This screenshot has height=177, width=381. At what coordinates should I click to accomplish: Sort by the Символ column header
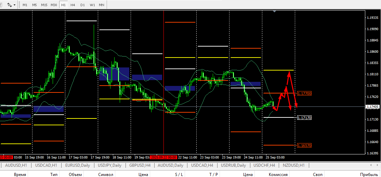click(106, 174)
